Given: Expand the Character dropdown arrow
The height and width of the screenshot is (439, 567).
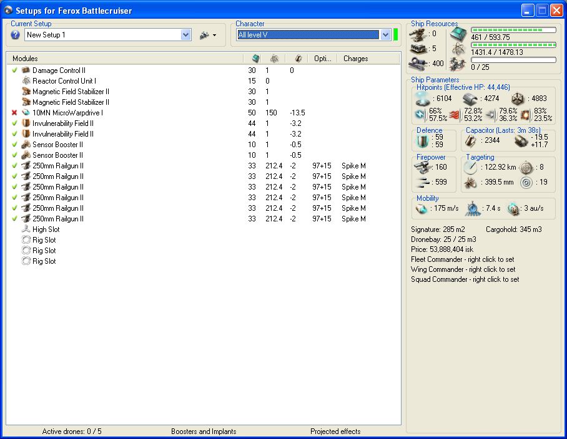Looking at the screenshot, I should tap(385, 35).
